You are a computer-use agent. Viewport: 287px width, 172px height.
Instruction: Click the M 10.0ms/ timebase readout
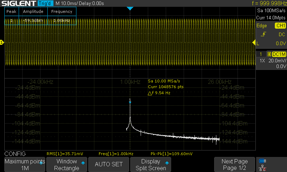point(67,3)
